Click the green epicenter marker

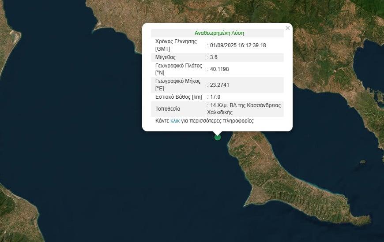coord(217,137)
